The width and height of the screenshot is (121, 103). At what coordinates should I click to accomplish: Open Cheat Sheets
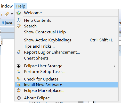38,58
